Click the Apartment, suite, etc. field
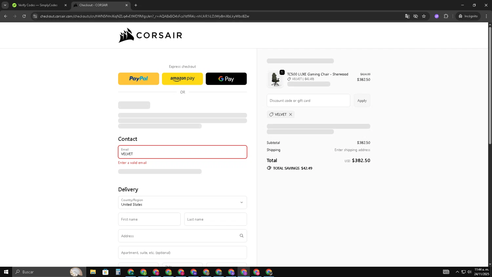This screenshot has height=277, width=492. 182,253
